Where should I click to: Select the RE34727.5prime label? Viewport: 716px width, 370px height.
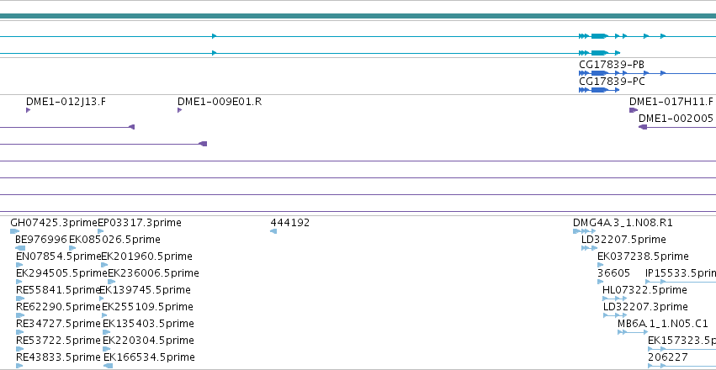[58, 324]
